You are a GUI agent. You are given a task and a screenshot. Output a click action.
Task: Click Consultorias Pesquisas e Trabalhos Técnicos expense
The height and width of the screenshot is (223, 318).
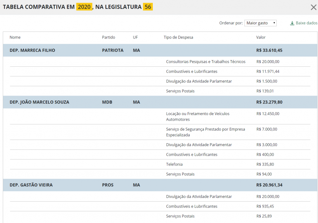[x=206, y=62]
